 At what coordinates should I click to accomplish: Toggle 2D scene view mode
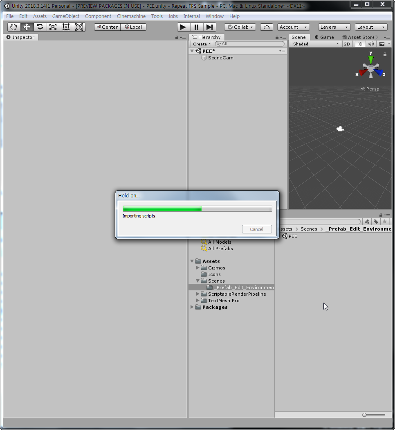[347, 44]
